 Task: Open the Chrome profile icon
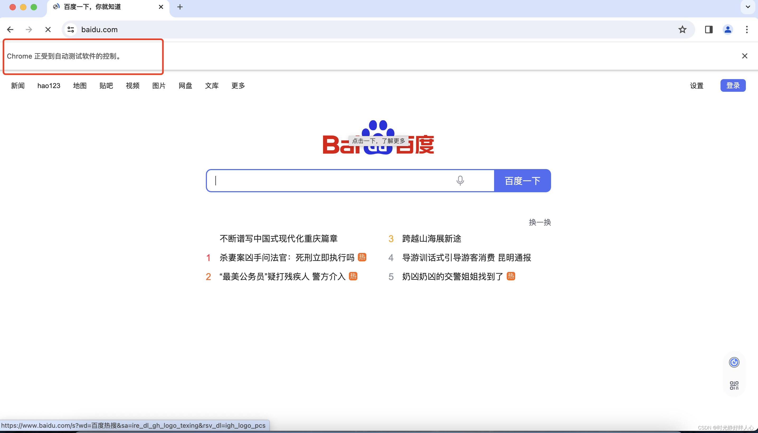coord(728,30)
